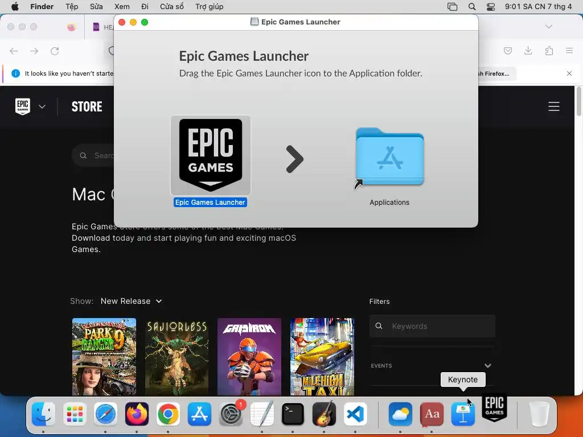Open the Trash in the Dock

pyautogui.click(x=539, y=414)
